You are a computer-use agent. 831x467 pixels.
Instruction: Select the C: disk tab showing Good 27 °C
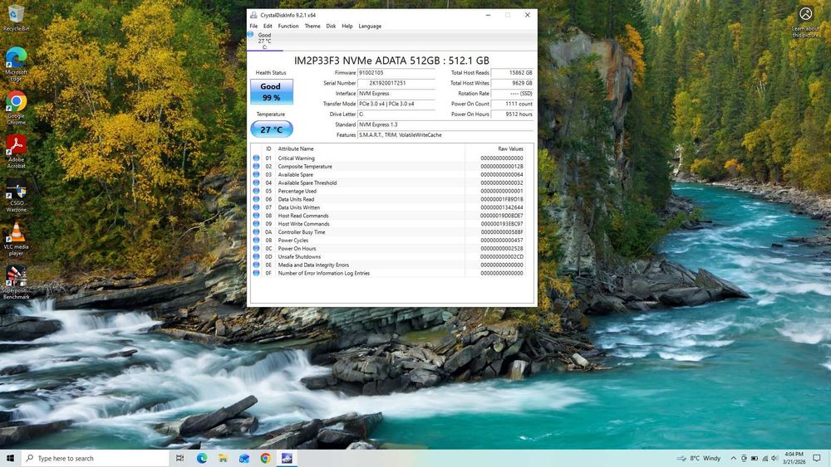[264, 41]
